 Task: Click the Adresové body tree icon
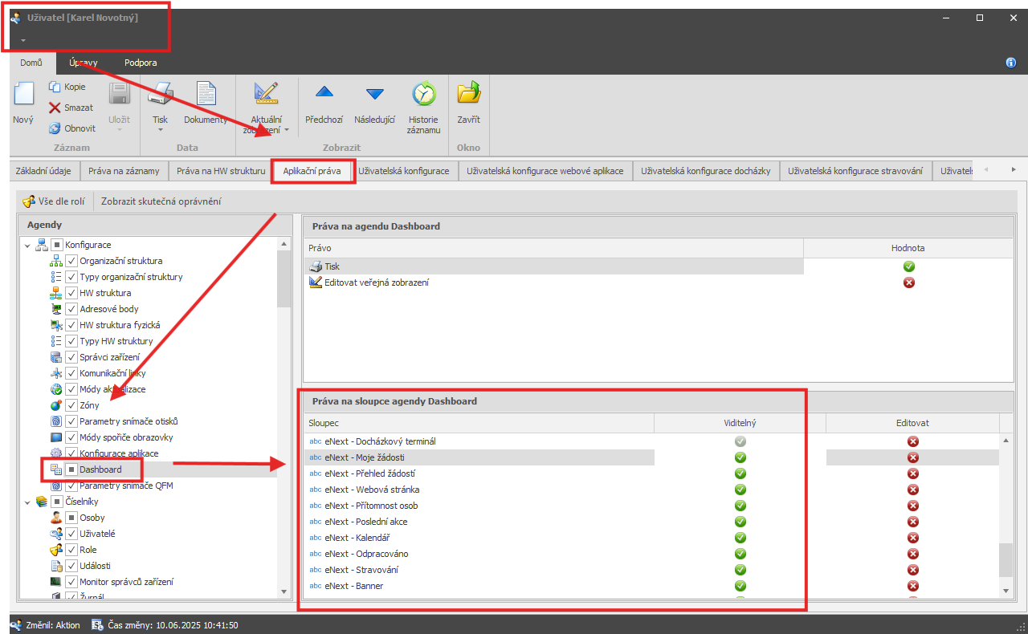pos(56,309)
